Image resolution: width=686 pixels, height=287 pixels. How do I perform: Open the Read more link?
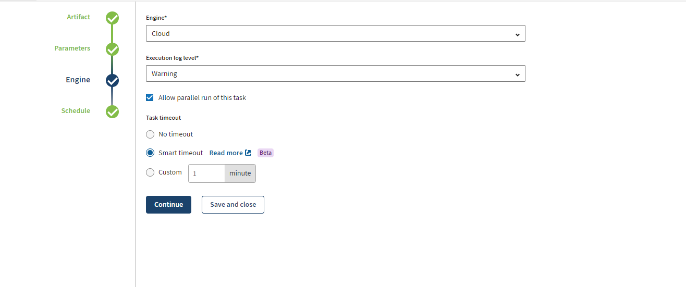tap(226, 153)
